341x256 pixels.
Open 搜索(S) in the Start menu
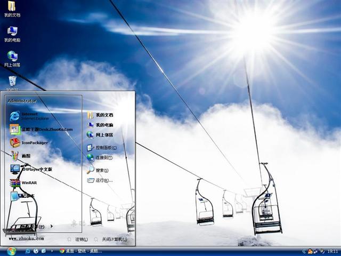pos(98,170)
